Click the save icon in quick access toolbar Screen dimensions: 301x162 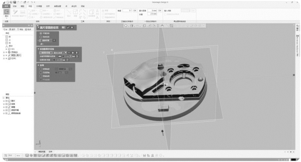pos(14,2)
